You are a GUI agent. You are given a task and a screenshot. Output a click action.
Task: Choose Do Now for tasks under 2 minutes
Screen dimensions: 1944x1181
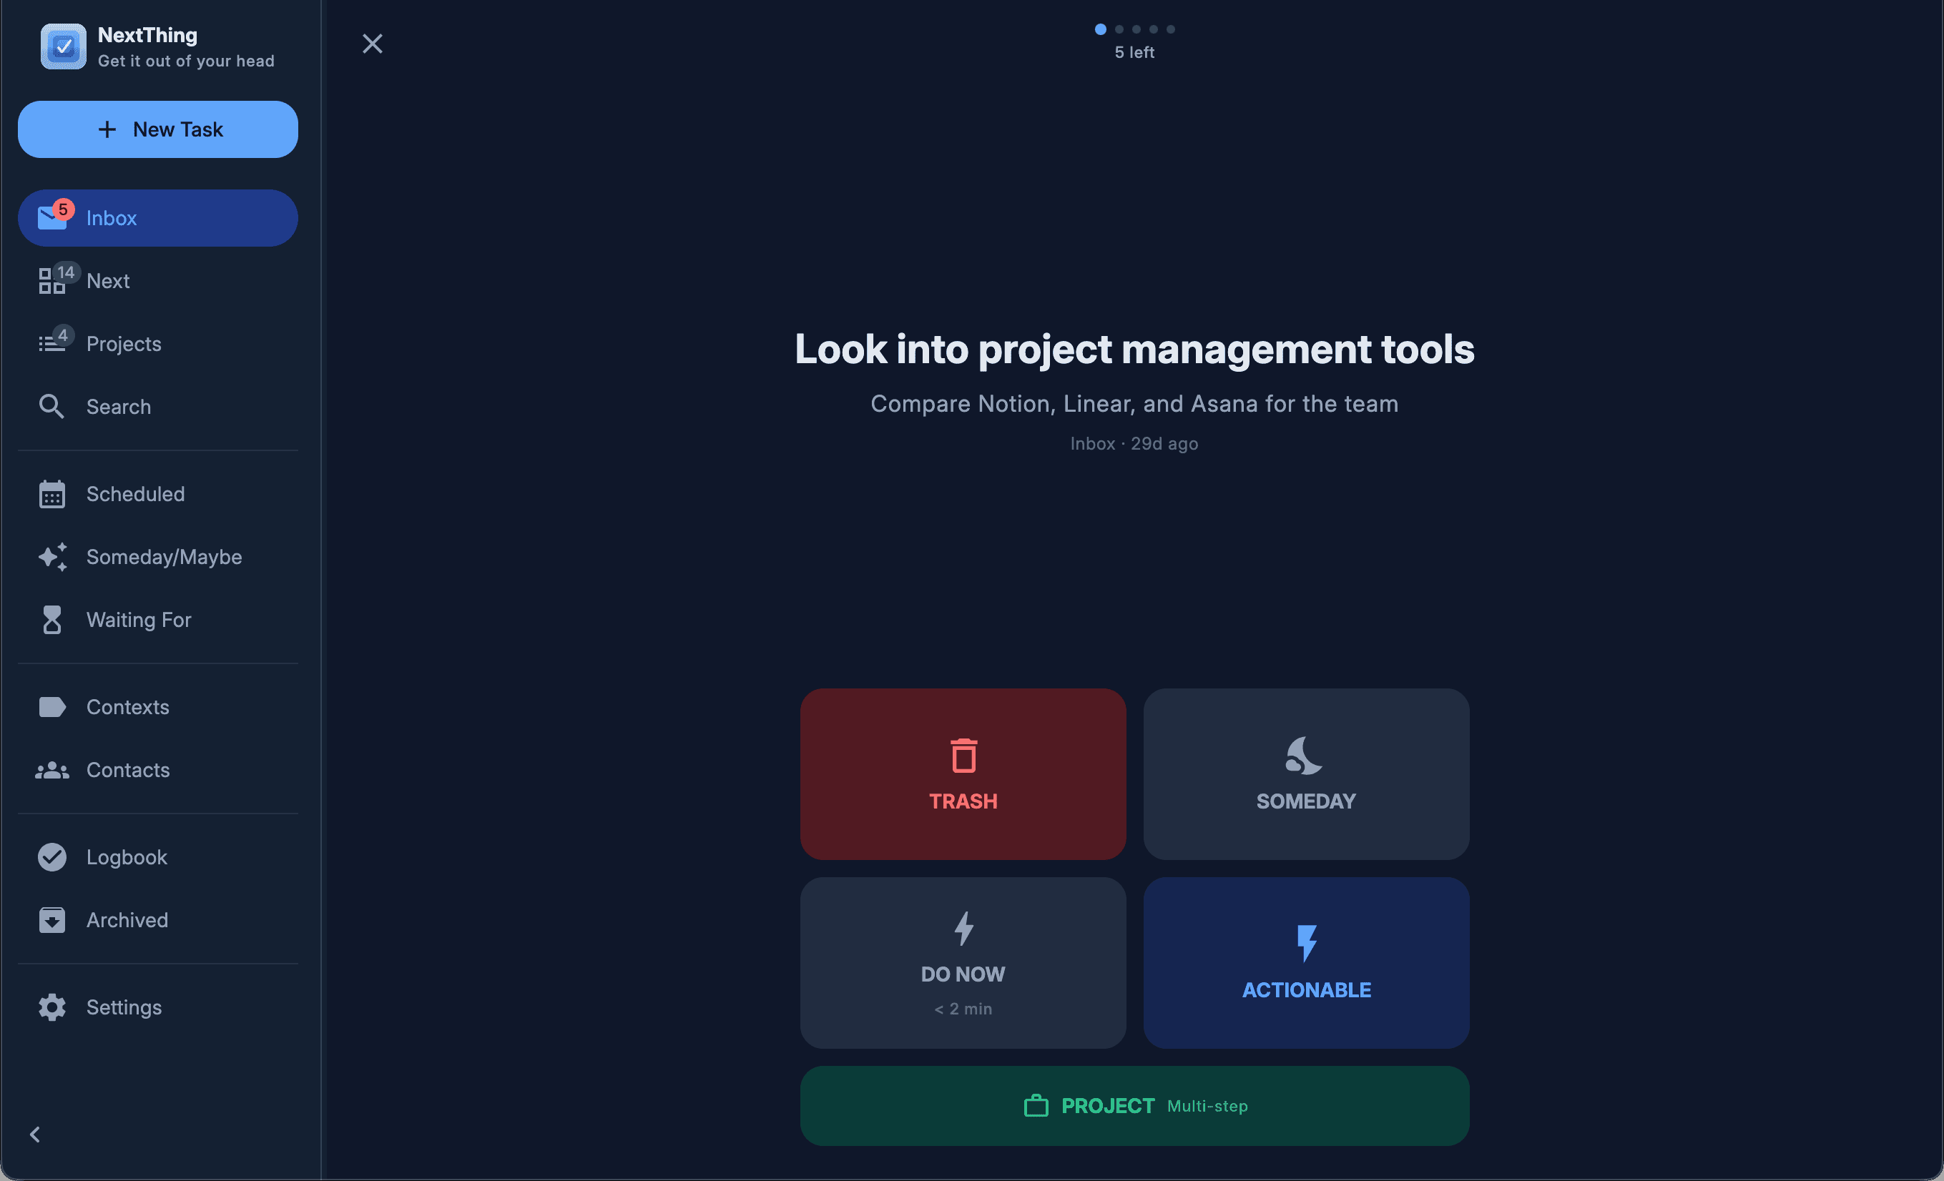(x=963, y=964)
